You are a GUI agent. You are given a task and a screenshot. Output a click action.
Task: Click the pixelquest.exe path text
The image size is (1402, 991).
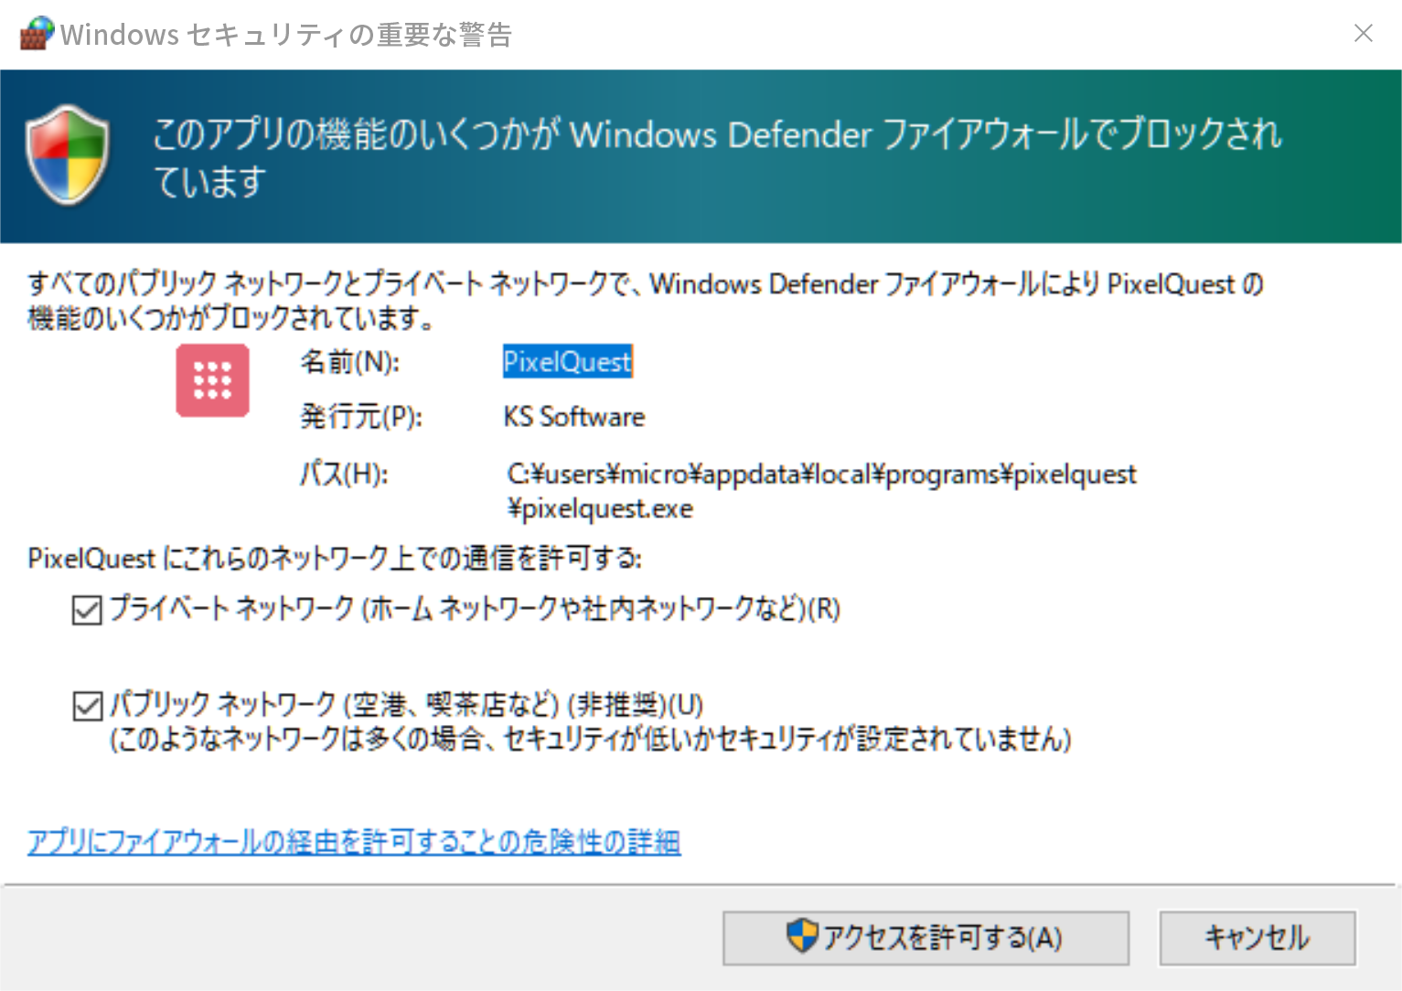click(821, 491)
